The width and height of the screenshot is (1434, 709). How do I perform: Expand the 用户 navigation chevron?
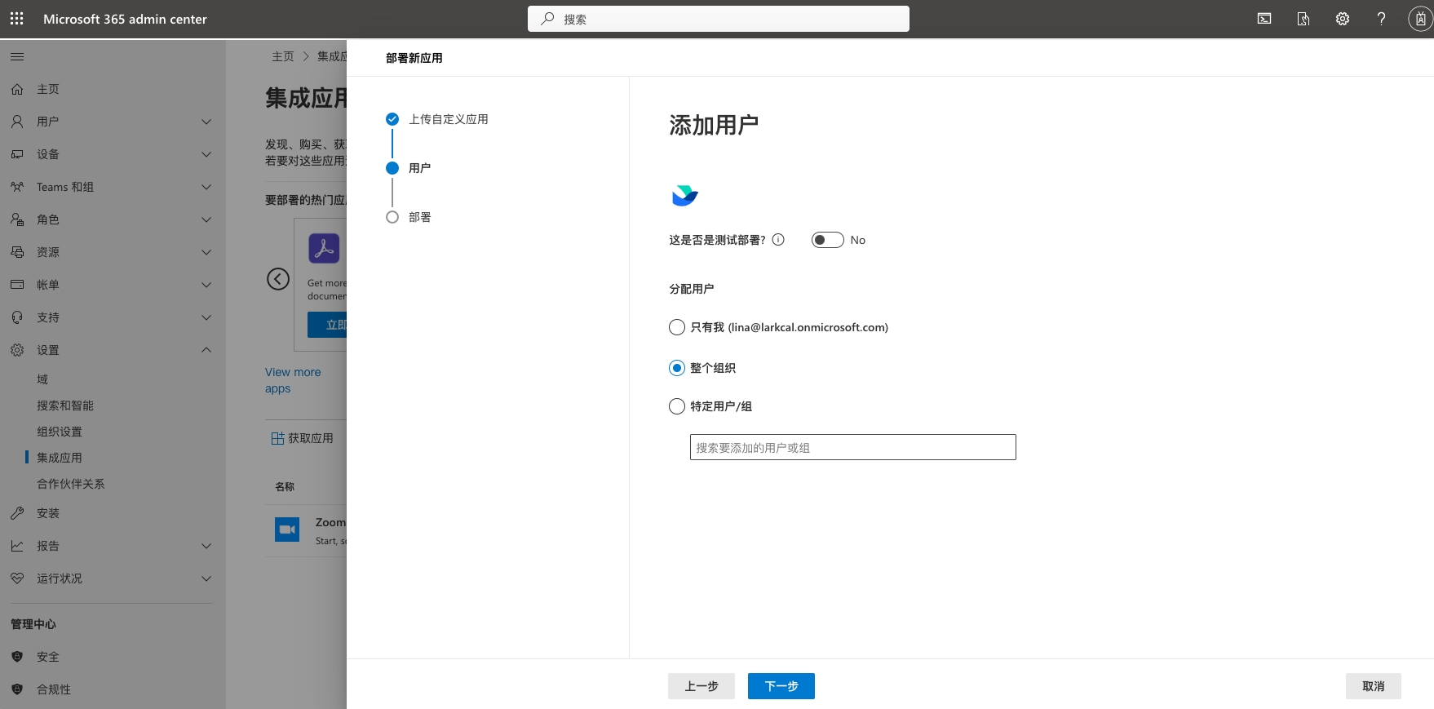tap(206, 122)
